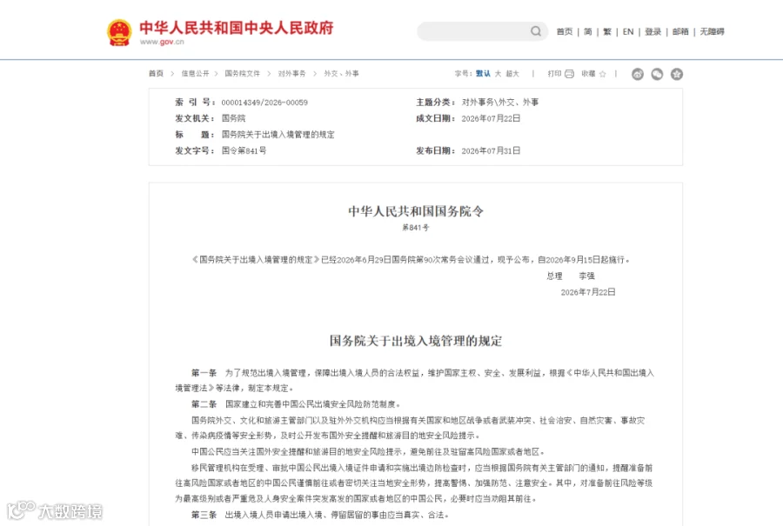Click the printer icon beside 打印
This screenshot has width=783, height=526.
tap(569, 74)
